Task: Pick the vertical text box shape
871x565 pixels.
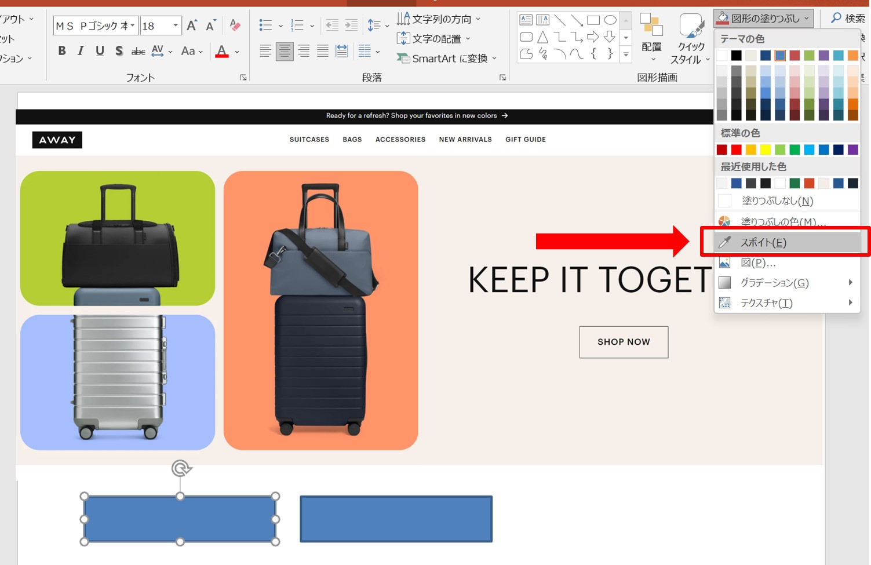Action: (x=543, y=20)
